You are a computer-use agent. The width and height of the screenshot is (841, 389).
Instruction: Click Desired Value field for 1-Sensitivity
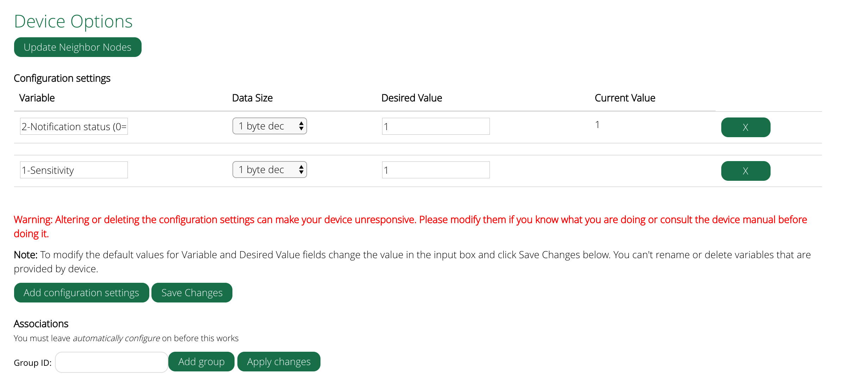tap(435, 170)
